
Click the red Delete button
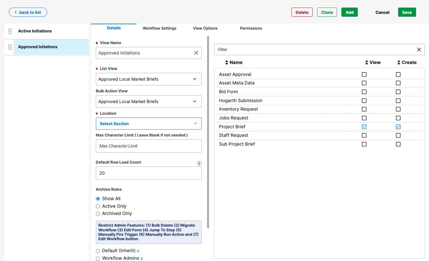[x=302, y=12]
